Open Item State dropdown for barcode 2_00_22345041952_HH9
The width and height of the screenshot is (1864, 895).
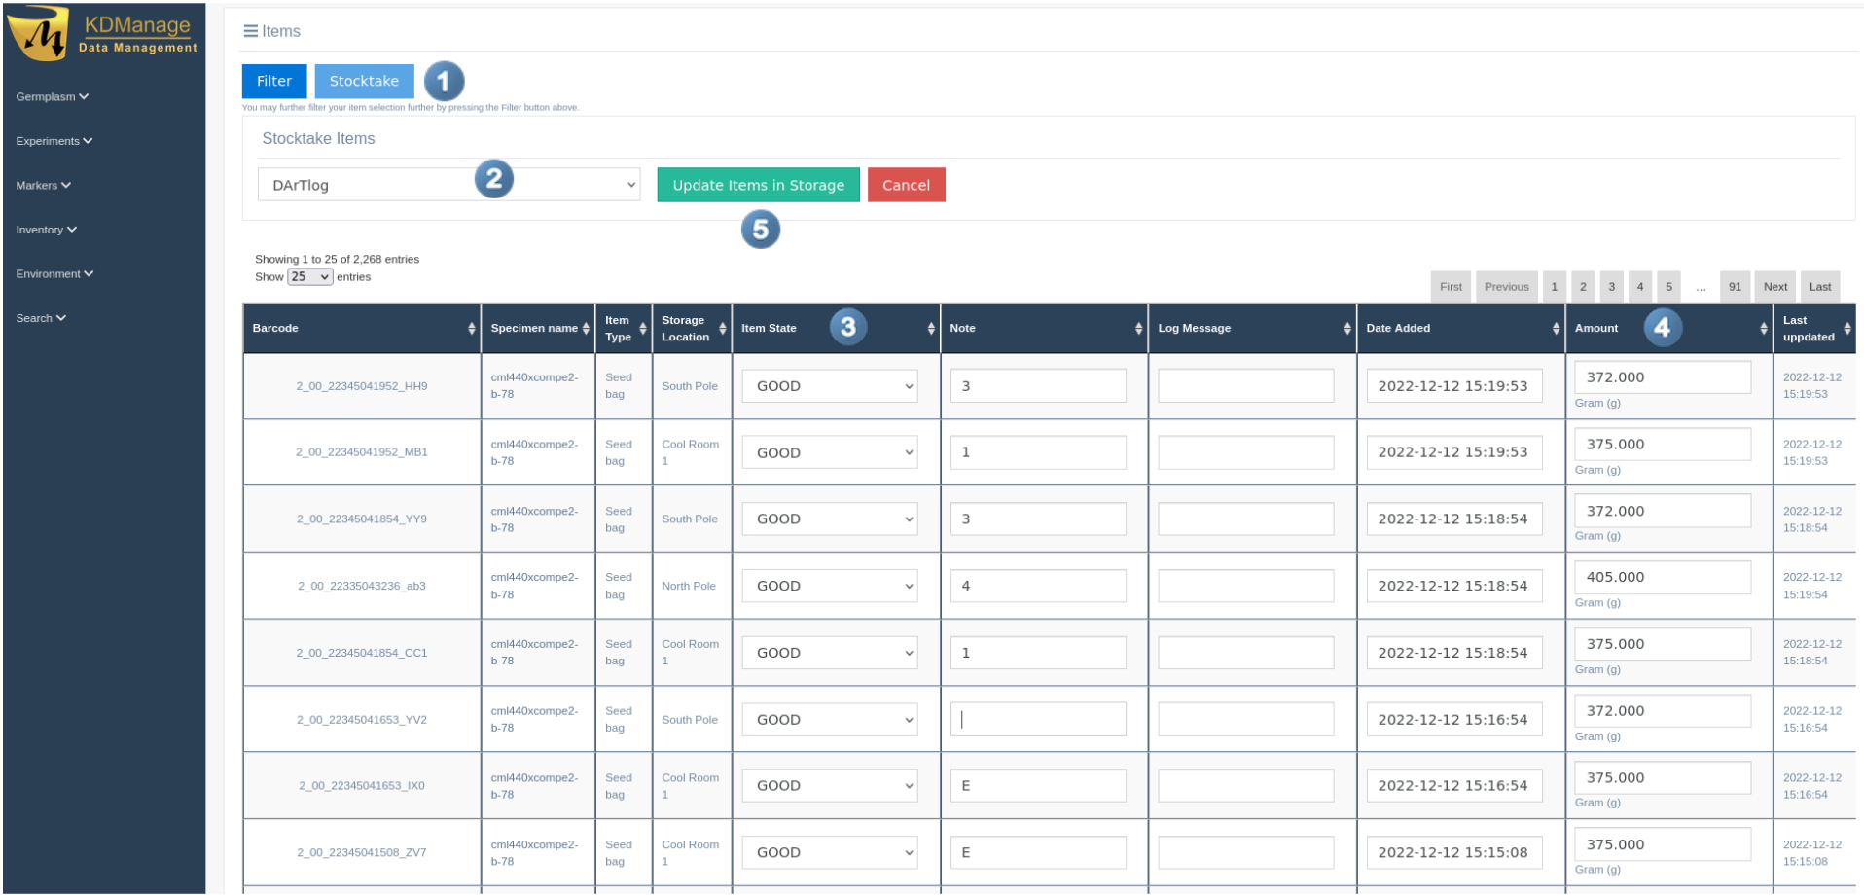pos(830,386)
